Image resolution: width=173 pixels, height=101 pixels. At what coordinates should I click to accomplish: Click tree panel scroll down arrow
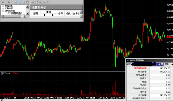click(x=28, y=13)
